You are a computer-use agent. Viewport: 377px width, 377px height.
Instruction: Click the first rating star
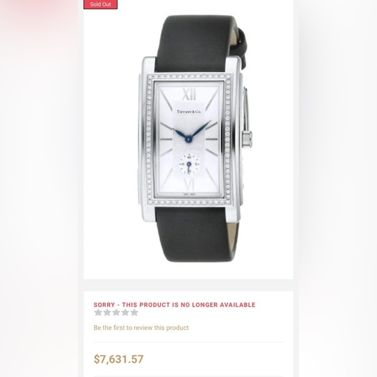tap(98, 312)
